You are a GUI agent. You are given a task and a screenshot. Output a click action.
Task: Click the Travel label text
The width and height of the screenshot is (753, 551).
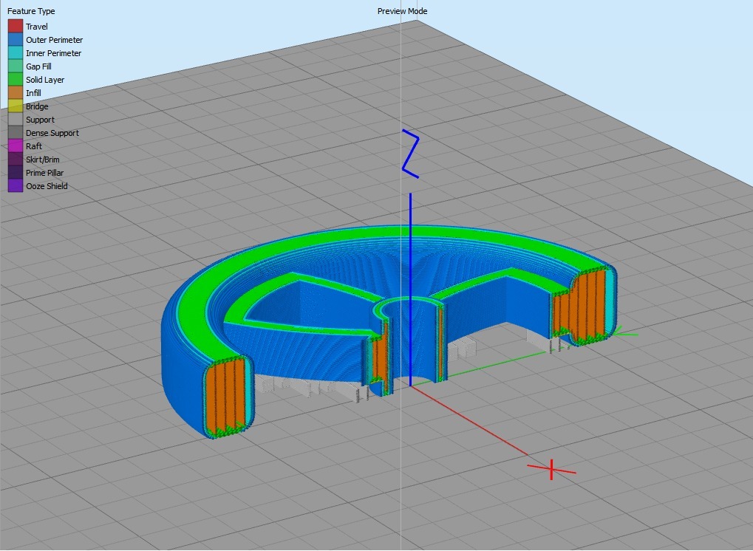click(x=36, y=27)
